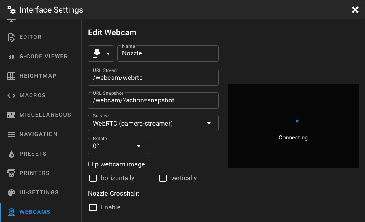Screen dimensions: 365x222
Task: Click the Miscellaneous sidebar icon
Action: pyautogui.click(x=11, y=115)
